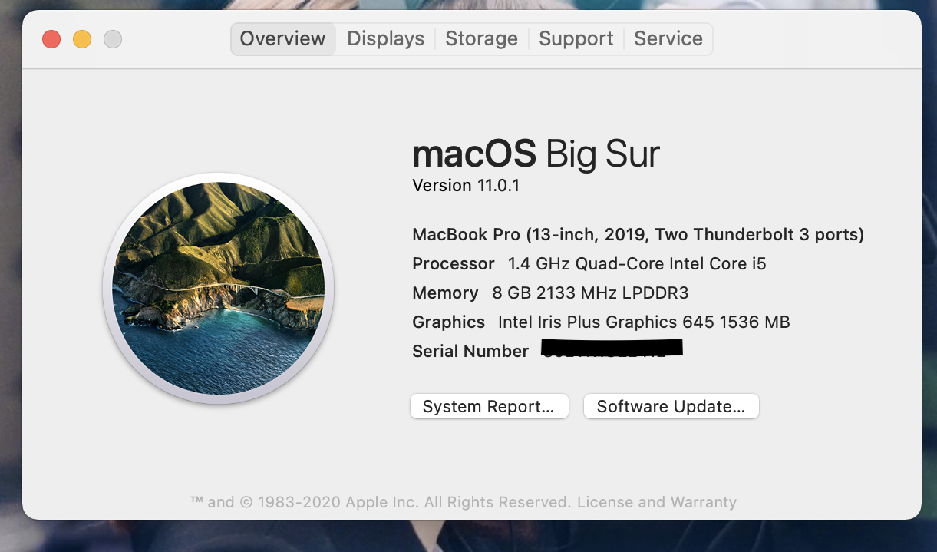Select the Support tab
This screenshot has width=937, height=552.
(x=576, y=39)
